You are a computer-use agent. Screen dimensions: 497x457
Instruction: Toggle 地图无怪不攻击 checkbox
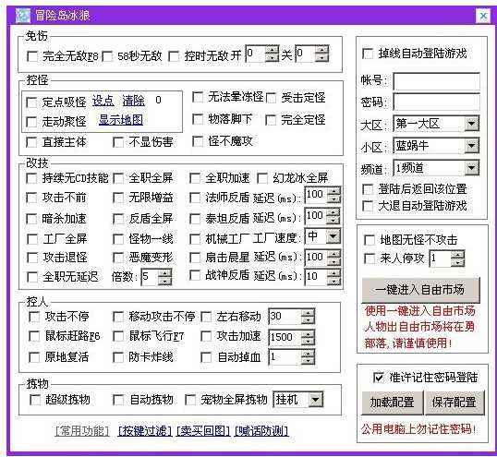(x=370, y=240)
